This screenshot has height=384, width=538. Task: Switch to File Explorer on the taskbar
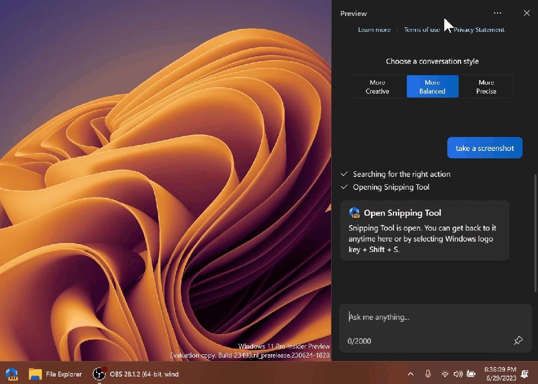tap(55, 374)
